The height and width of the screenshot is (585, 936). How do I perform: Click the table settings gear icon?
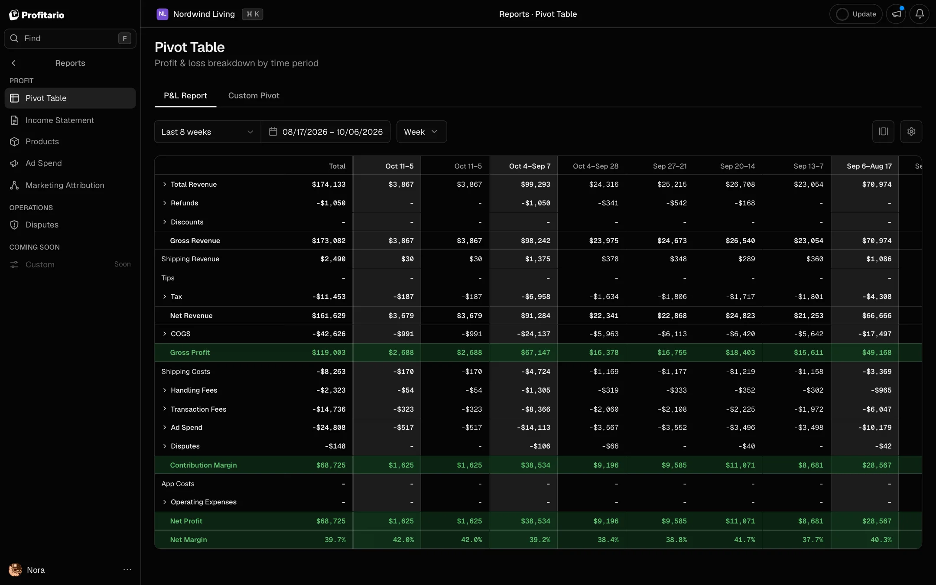911,131
